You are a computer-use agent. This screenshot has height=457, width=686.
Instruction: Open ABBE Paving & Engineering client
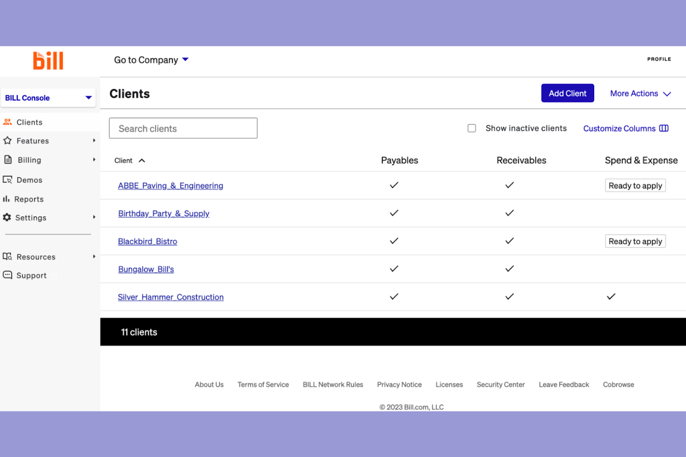click(x=171, y=186)
